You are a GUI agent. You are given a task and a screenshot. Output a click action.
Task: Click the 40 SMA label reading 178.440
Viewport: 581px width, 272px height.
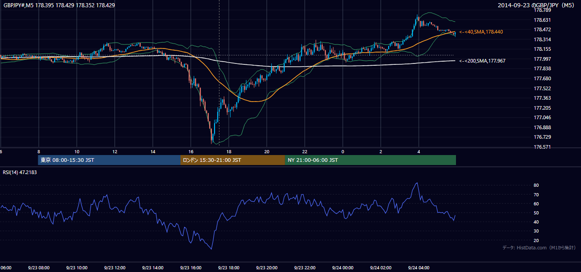point(481,32)
